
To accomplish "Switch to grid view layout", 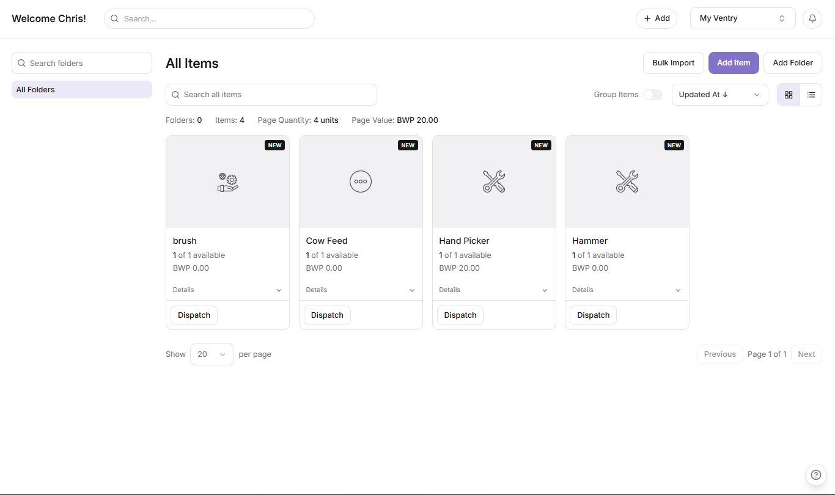I will point(789,95).
